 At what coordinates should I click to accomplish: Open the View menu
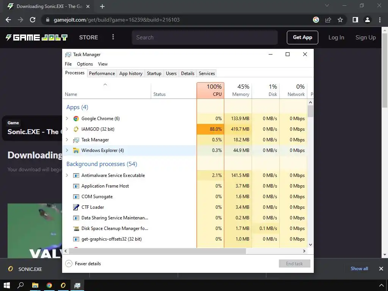click(x=103, y=64)
